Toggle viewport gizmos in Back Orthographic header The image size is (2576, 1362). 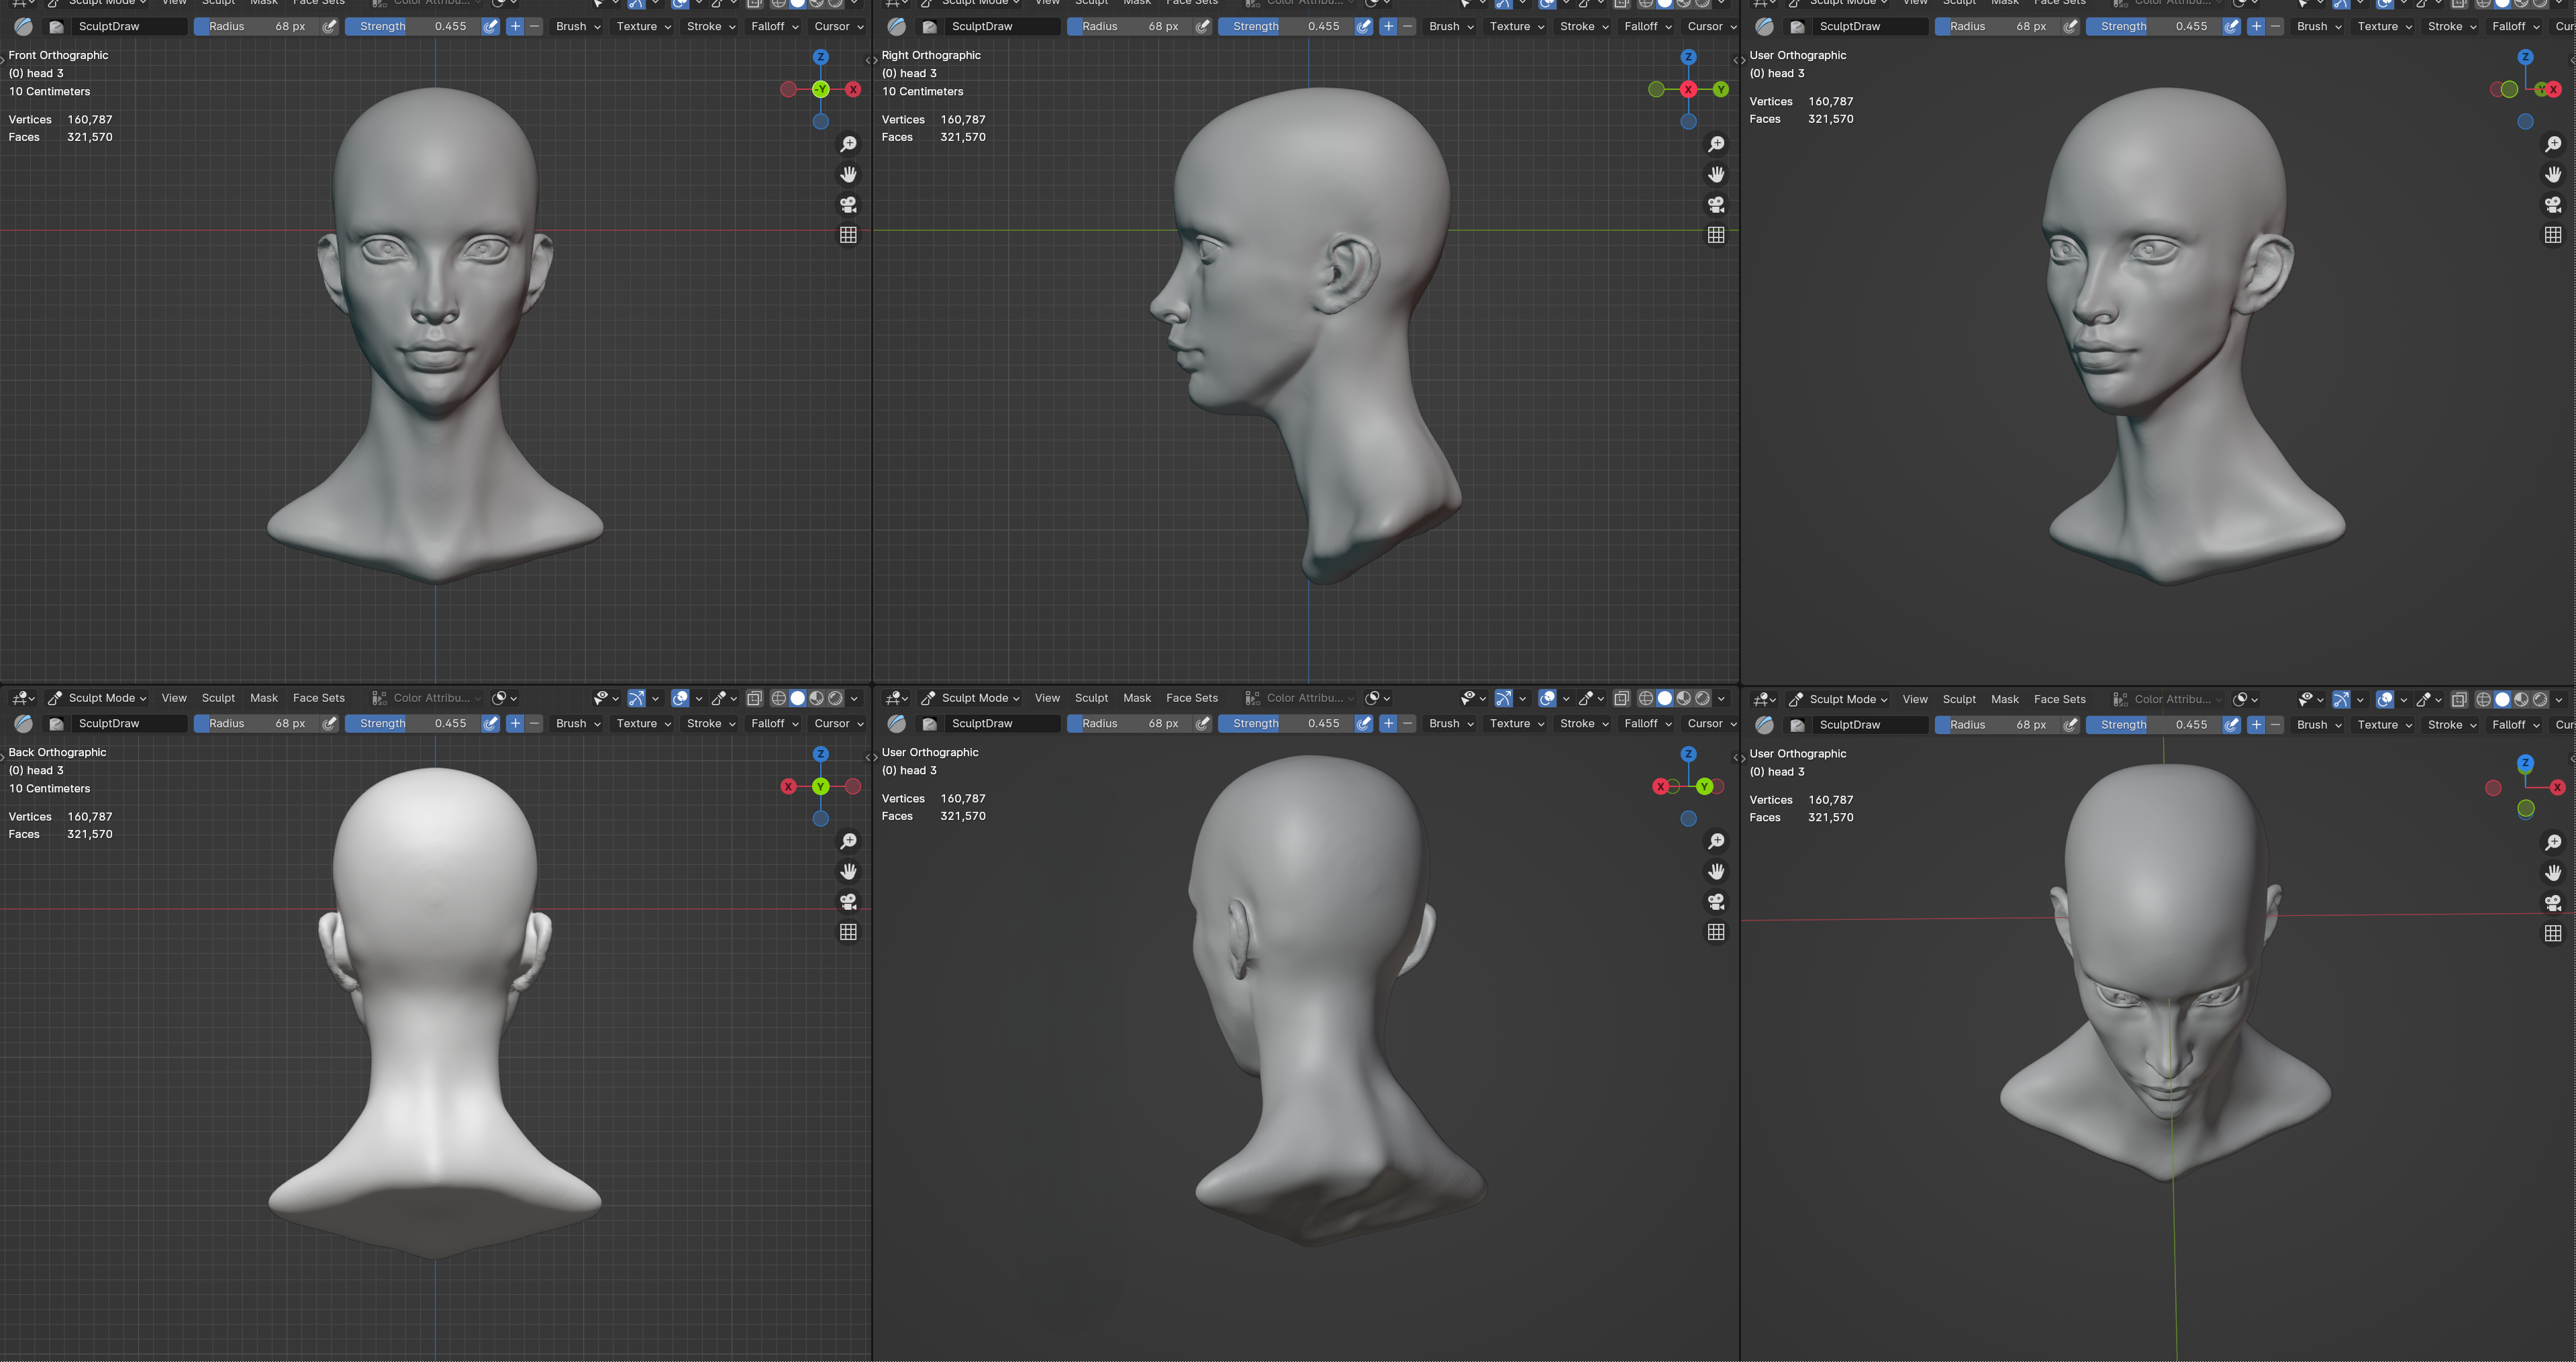click(x=636, y=698)
